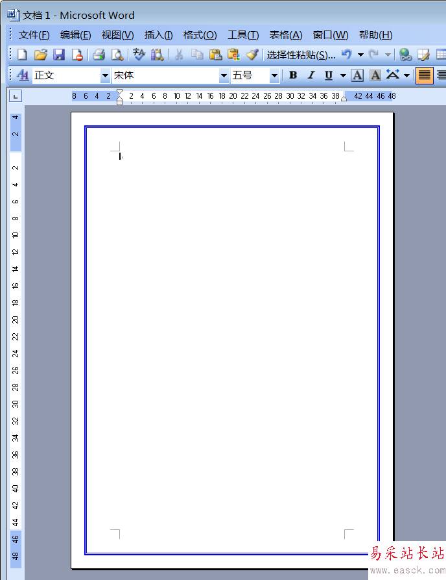Viewport: 446px width, 580px height.
Task: Open the 编辑(E) menu
Action: pyautogui.click(x=75, y=35)
